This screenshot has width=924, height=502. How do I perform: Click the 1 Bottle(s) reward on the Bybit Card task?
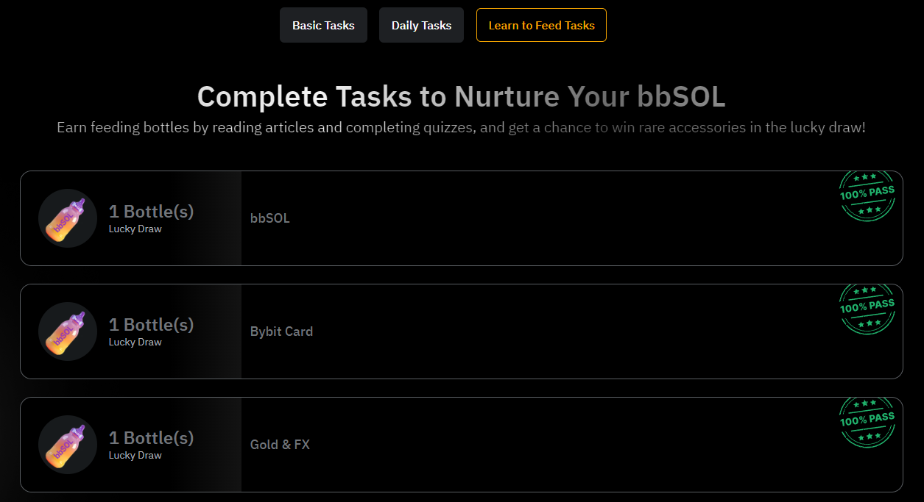coord(151,325)
